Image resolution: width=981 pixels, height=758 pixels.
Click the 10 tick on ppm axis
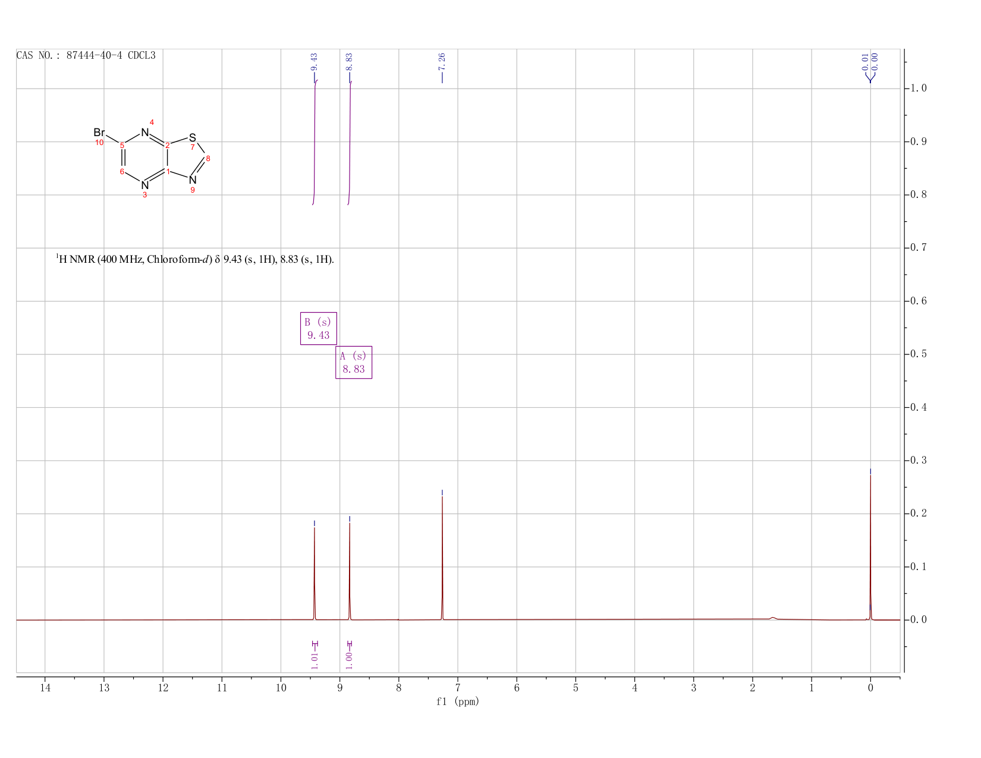tap(281, 688)
